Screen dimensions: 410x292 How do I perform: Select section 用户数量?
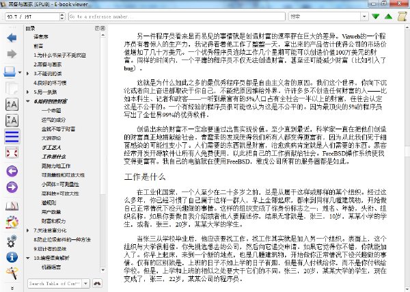(51, 212)
